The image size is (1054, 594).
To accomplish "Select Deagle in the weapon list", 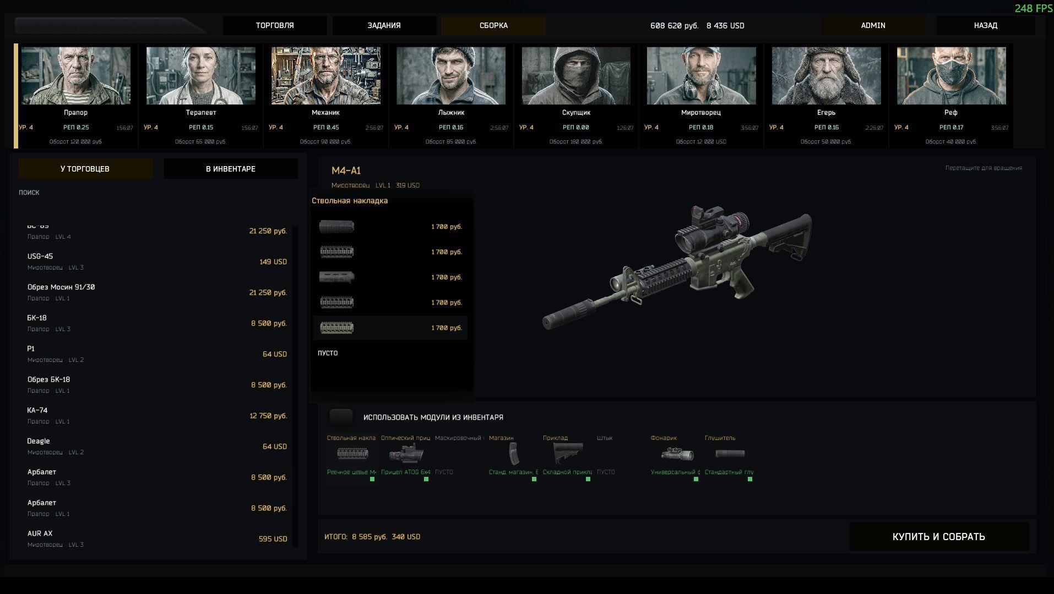I will (157, 447).
